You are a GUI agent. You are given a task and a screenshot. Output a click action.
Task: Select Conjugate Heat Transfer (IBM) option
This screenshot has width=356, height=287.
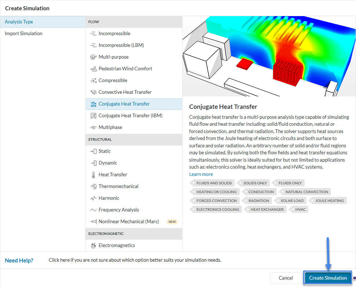(130, 116)
